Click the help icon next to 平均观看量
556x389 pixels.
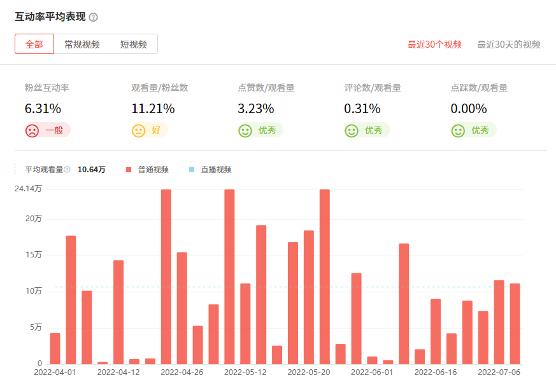67,170
